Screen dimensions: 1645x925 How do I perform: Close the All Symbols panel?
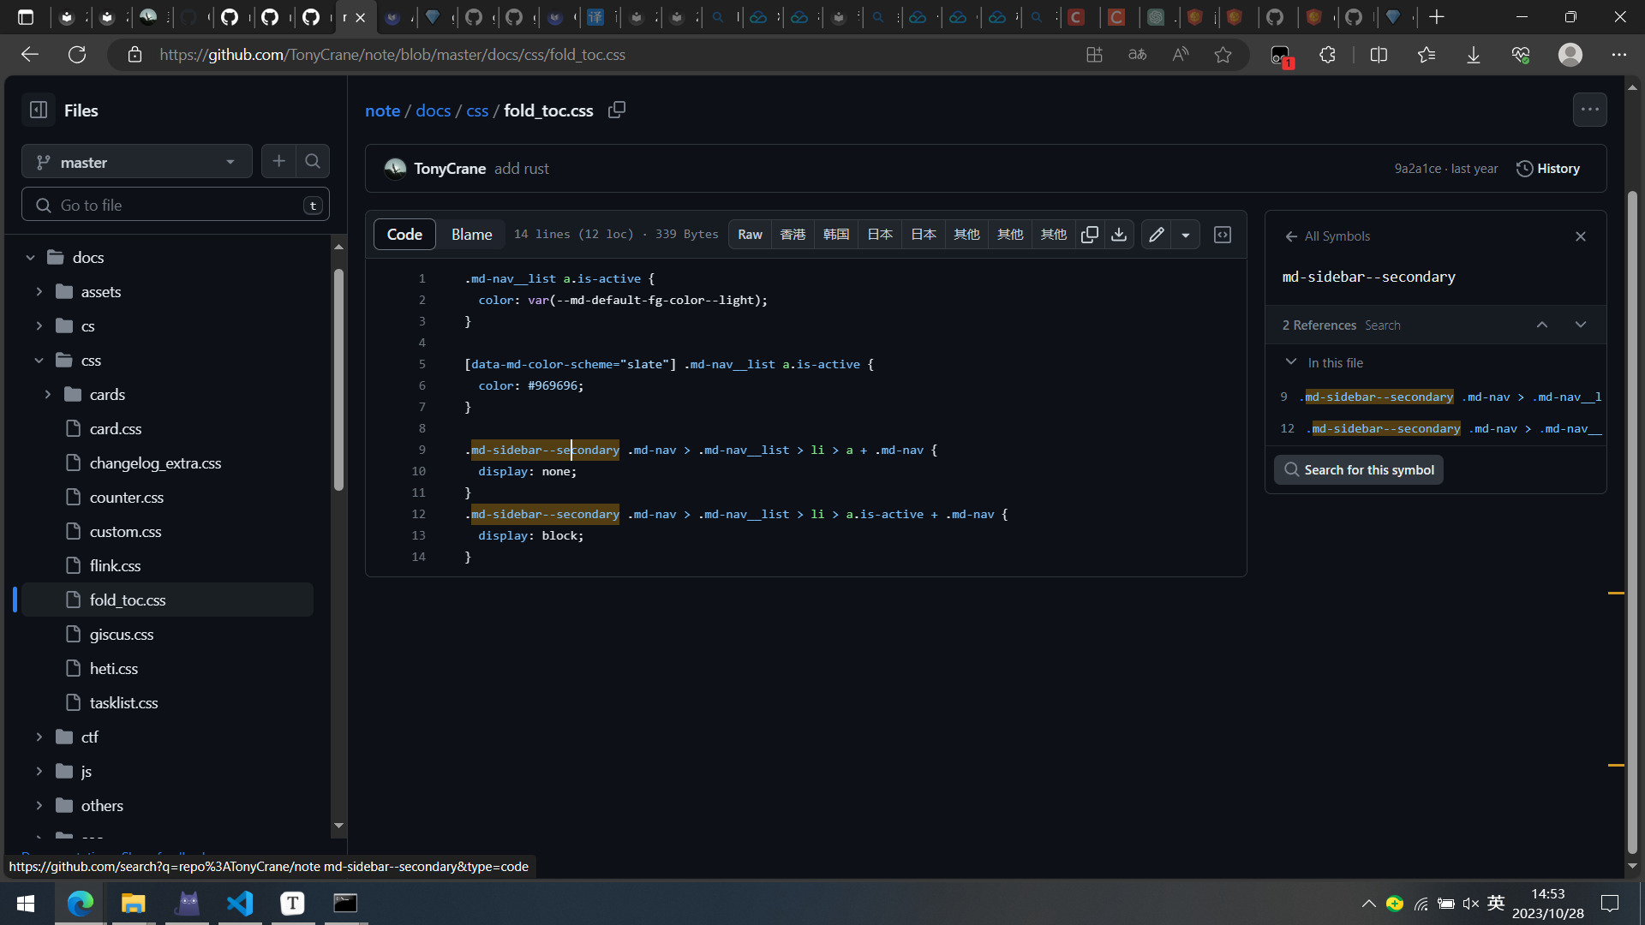tap(1581, 236)
